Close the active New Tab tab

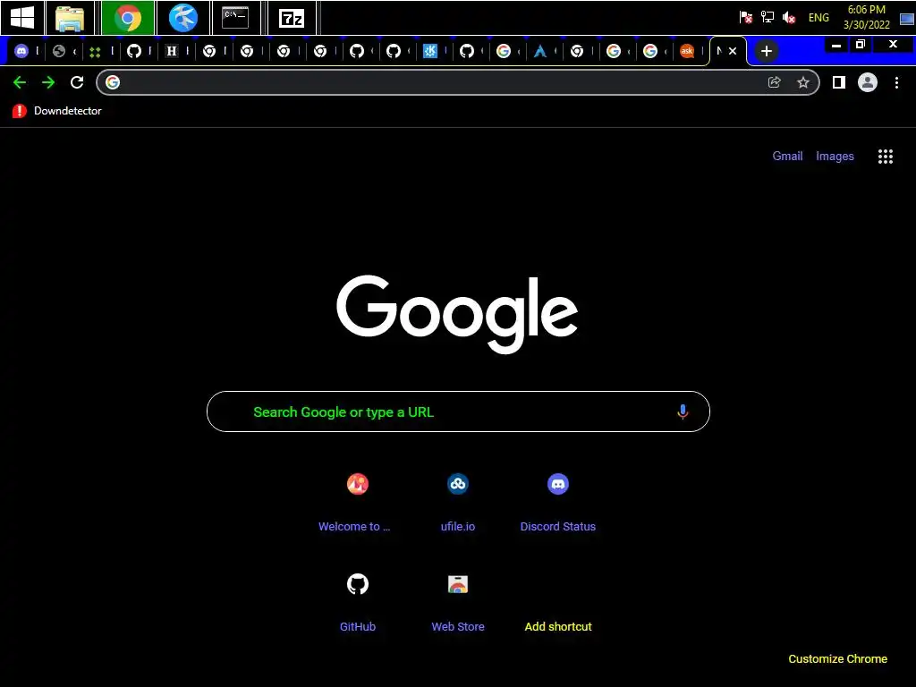(x=733, y=51)
